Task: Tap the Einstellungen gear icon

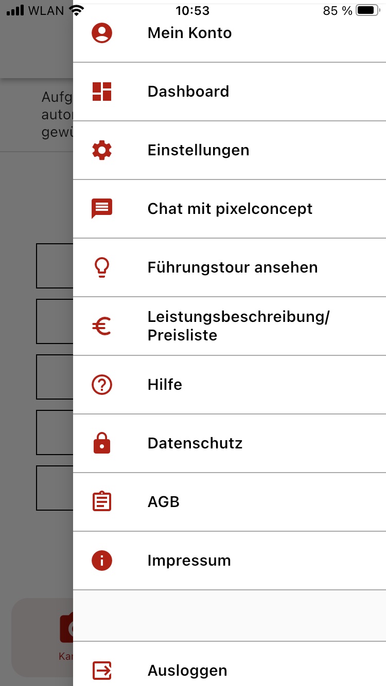Action: (x=102, y=150)
